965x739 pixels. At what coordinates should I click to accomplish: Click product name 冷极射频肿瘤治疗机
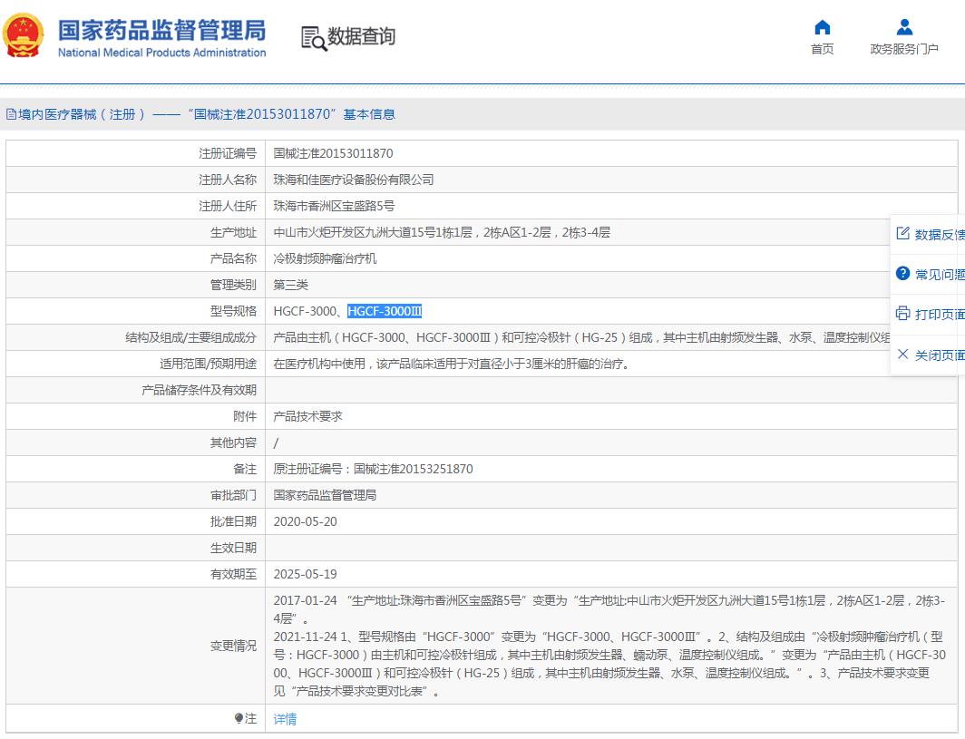(x=325, y=259)
